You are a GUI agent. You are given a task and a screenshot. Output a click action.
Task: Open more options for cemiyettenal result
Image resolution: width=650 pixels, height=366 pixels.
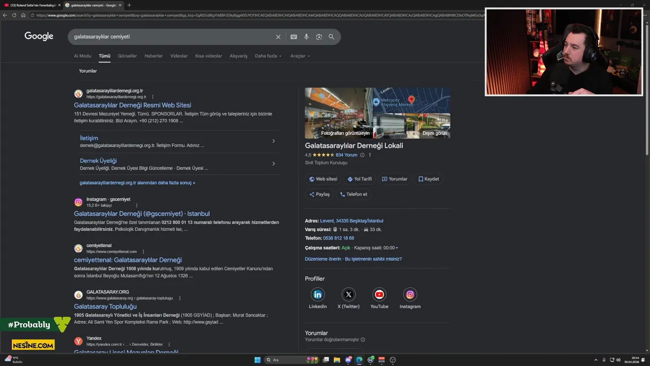(143, 252)
